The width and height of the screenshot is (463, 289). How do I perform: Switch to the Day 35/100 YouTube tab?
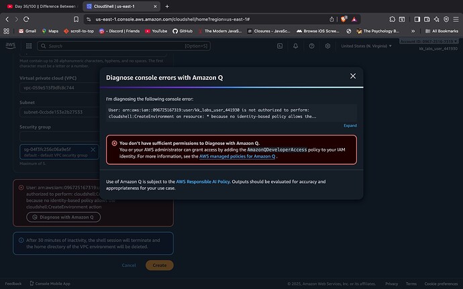(x=42, y=6)
